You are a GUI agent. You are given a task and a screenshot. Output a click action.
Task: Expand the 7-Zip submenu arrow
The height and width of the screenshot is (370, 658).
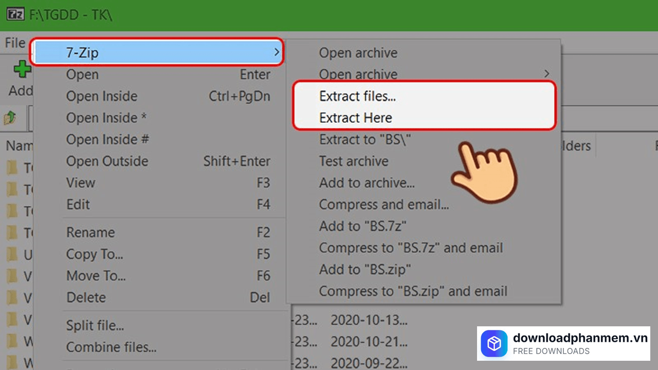pos(276,52)
